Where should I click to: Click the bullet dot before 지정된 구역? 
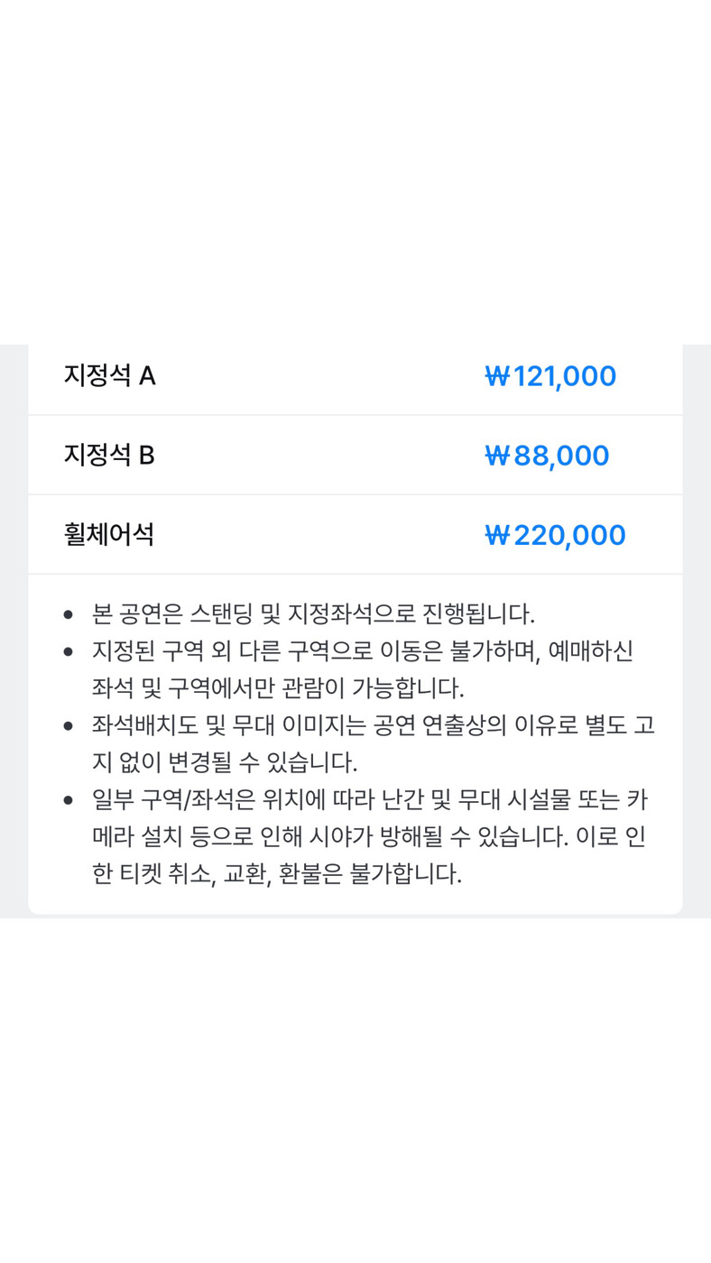pos(69,651)
